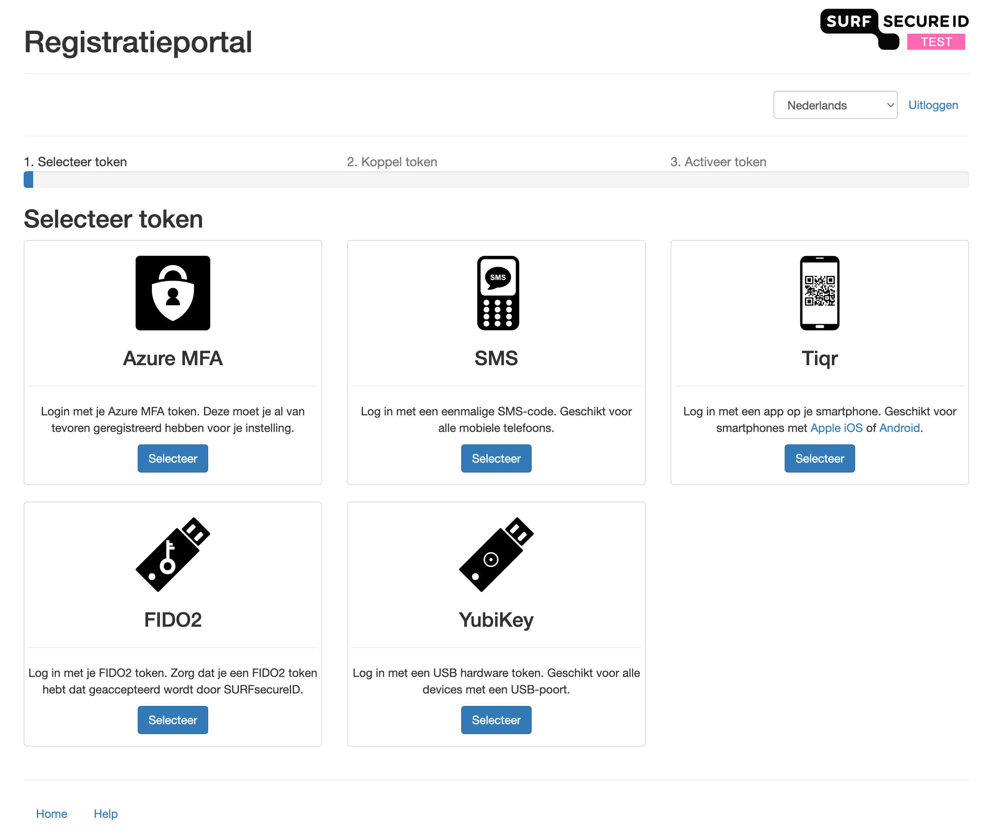The width and height of the screenshot is (992, 834).
Task: Select the Tiqr token option
Action: (x=819, y=458)
